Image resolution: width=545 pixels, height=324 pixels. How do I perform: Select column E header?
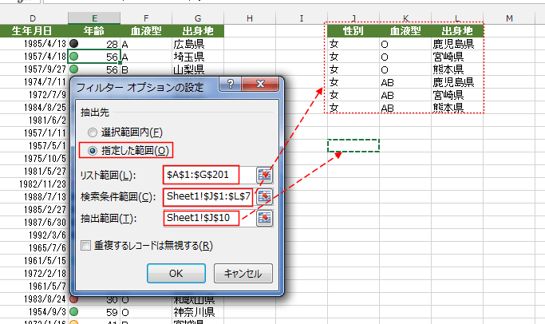[94, 18]
